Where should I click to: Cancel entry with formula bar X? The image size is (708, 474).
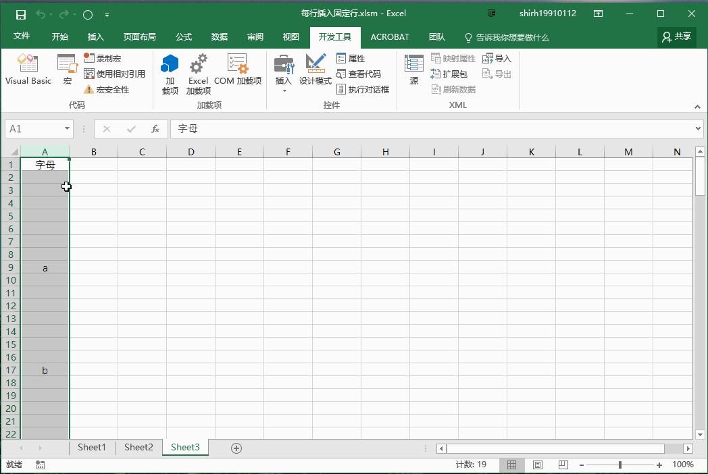[x=107, y=129]
